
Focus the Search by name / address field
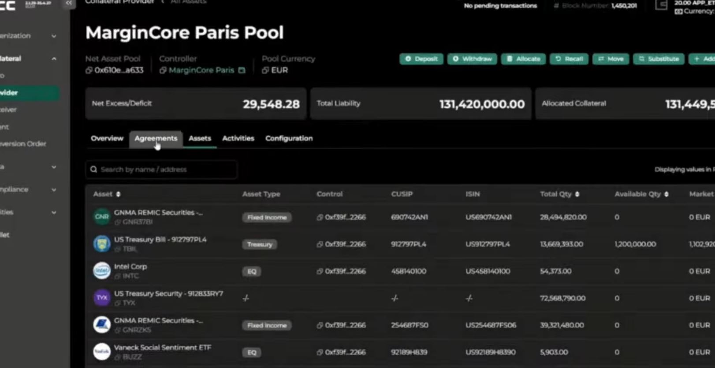(161, 169)
